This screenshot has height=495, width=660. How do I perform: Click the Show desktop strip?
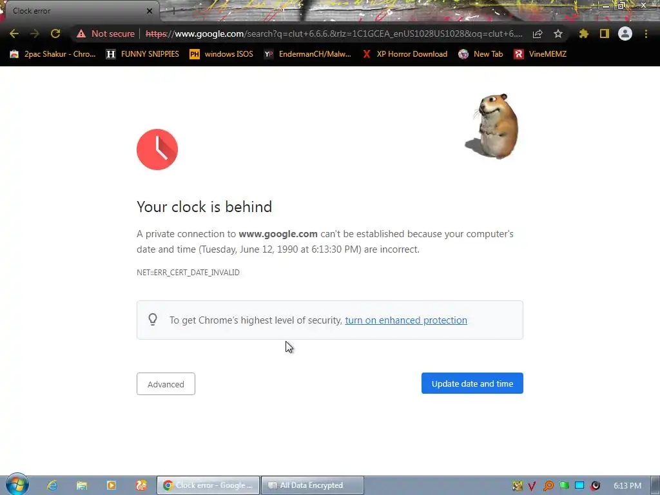[x=655, y=485]
